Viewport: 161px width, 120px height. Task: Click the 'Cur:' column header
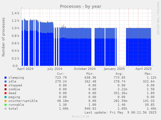click(x=61, y=74)
